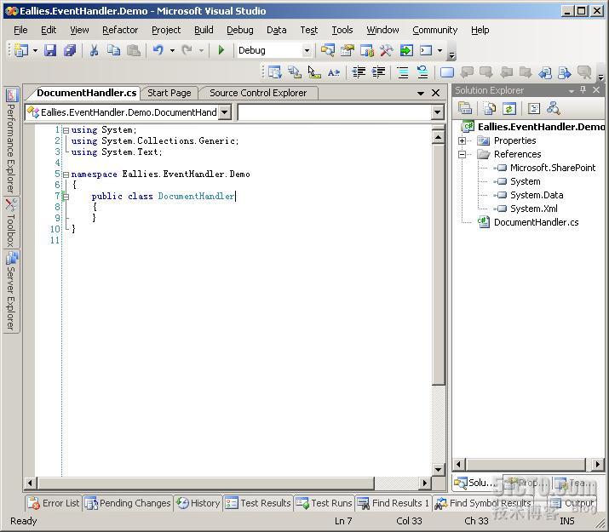Open the Solution Explorer toolbar icon beside Debug
Viewport: 609px width, 532px height.
327,50
